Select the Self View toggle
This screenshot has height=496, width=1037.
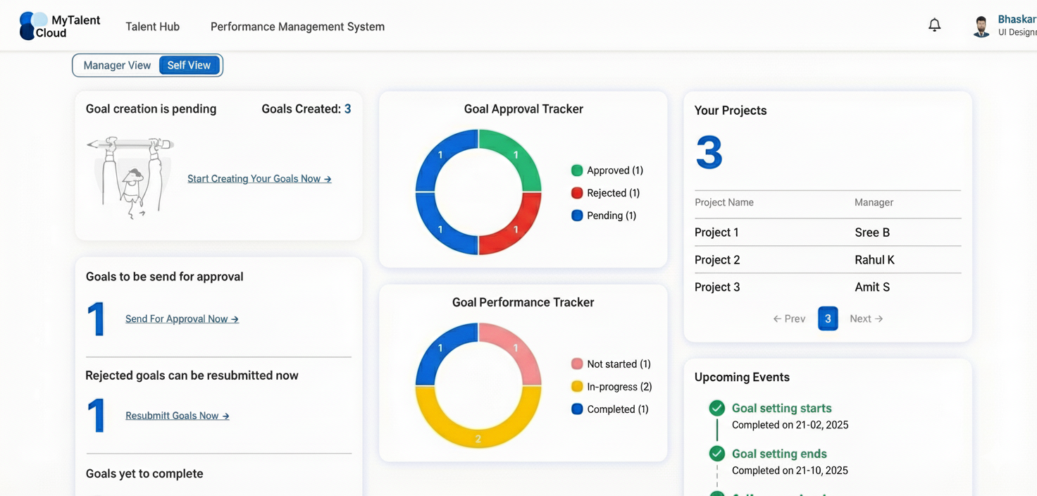coord(189,66)
